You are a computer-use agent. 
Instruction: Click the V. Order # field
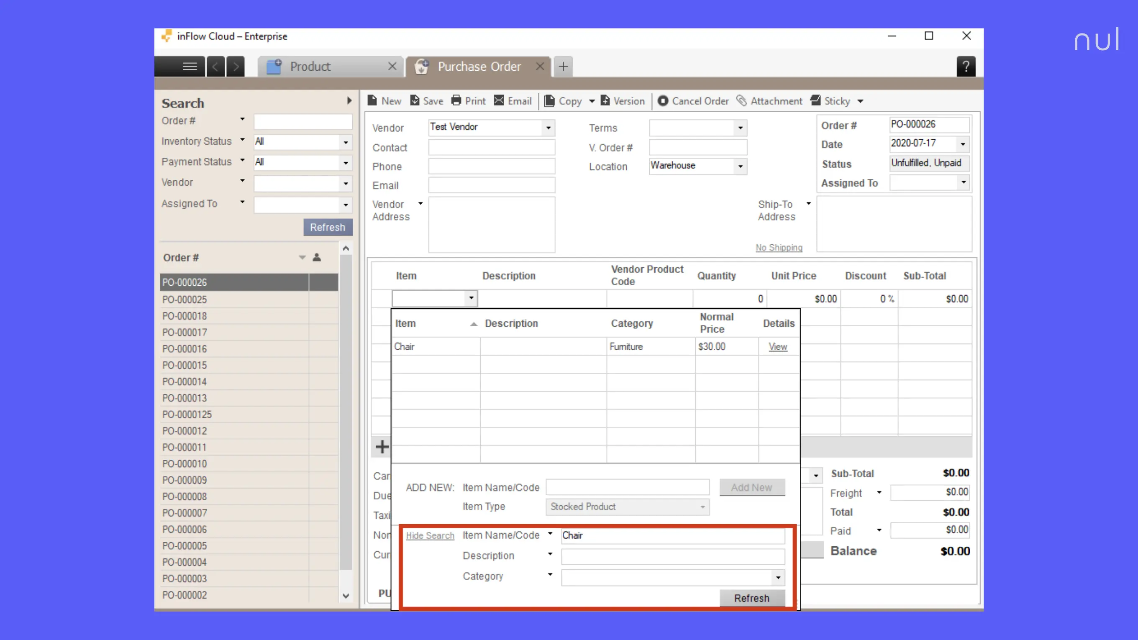698,148
